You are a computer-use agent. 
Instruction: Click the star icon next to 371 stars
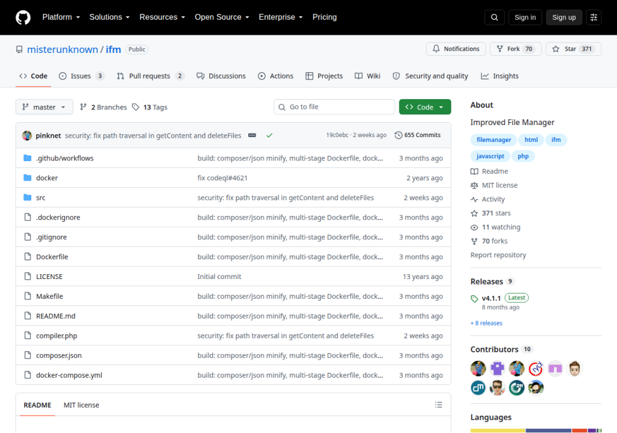474,213
